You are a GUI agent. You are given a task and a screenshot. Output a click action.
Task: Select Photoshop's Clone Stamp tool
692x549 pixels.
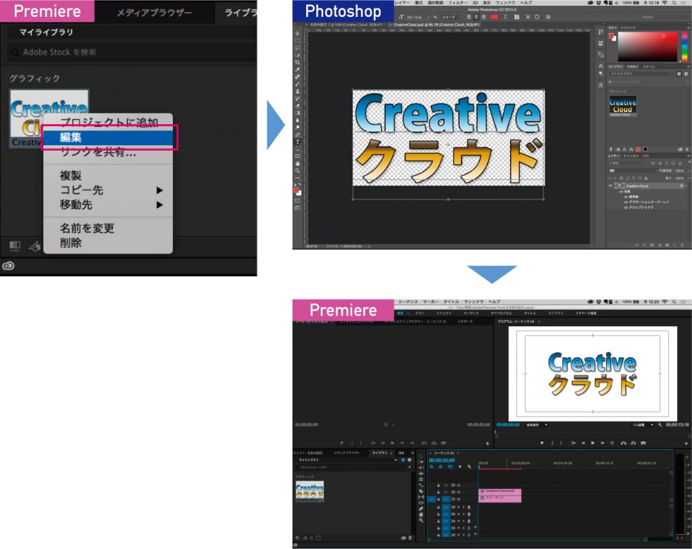coord(297,91)
